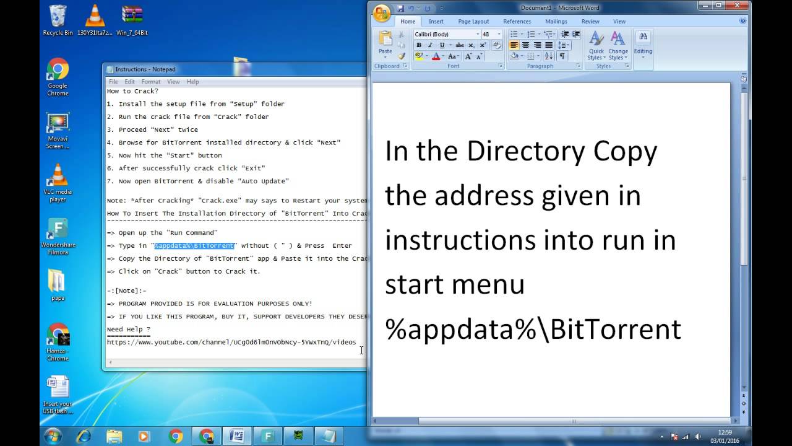Screen dimensions: 792x446
Task: Center the text in Word
Action: pos(525,45)
